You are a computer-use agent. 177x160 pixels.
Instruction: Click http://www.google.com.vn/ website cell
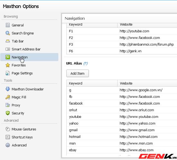point(141,90)
